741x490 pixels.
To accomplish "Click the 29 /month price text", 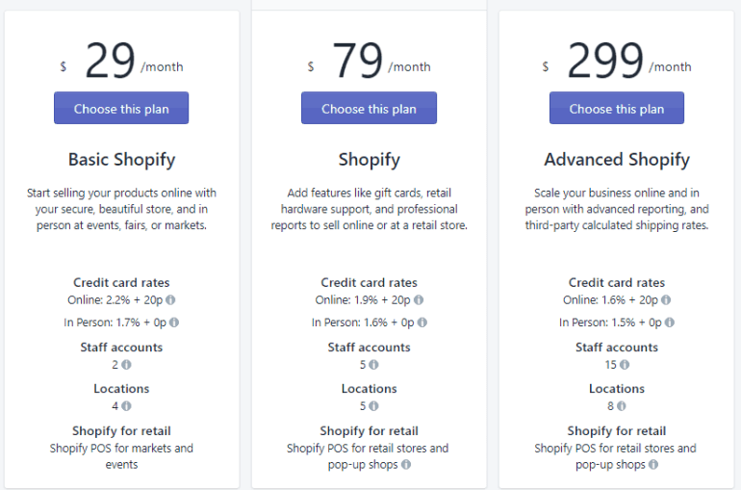I will (x=121, y=60).
